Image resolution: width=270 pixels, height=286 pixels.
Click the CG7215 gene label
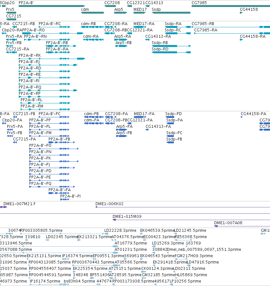coord(14,16)
